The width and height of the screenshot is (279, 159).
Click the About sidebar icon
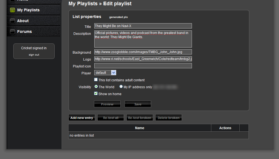12,21
